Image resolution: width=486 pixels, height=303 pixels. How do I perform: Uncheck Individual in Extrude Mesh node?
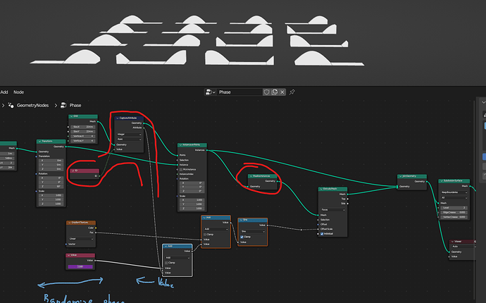coord(322,234)
